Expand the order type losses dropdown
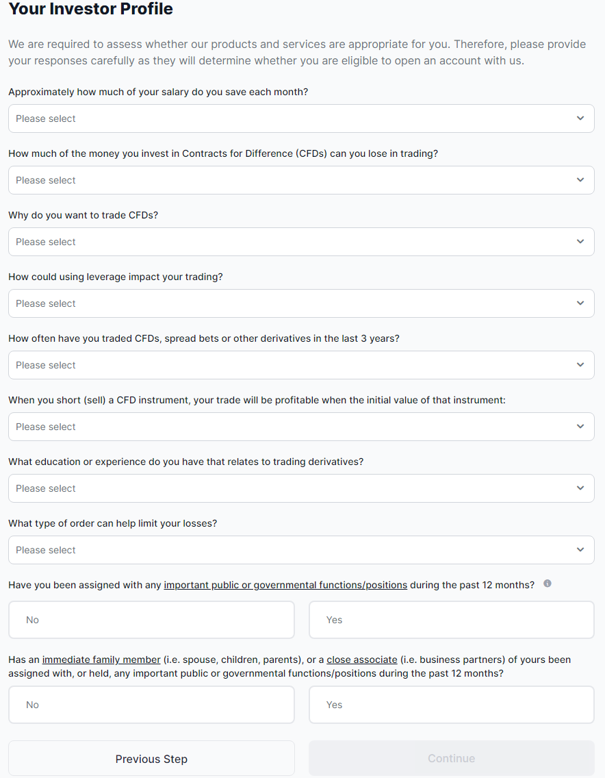Image resolution: width=605 pixels, height=778 pixels. [301, 550]
